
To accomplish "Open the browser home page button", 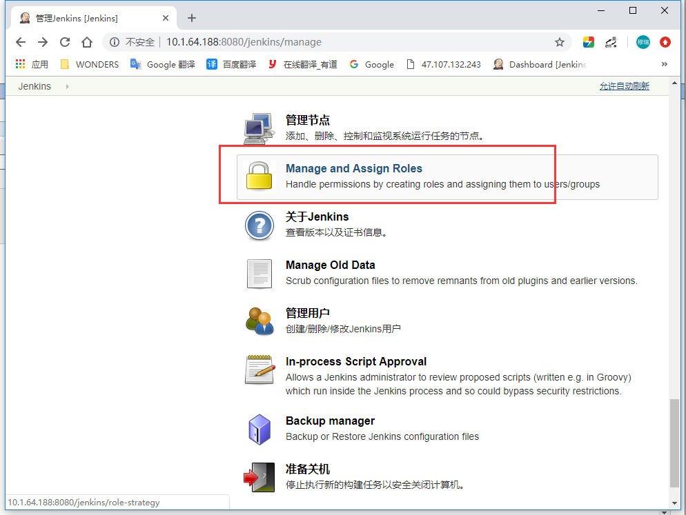I will (x=87, y=42).
